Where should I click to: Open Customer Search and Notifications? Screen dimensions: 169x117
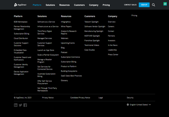click(x=23, y=59)
